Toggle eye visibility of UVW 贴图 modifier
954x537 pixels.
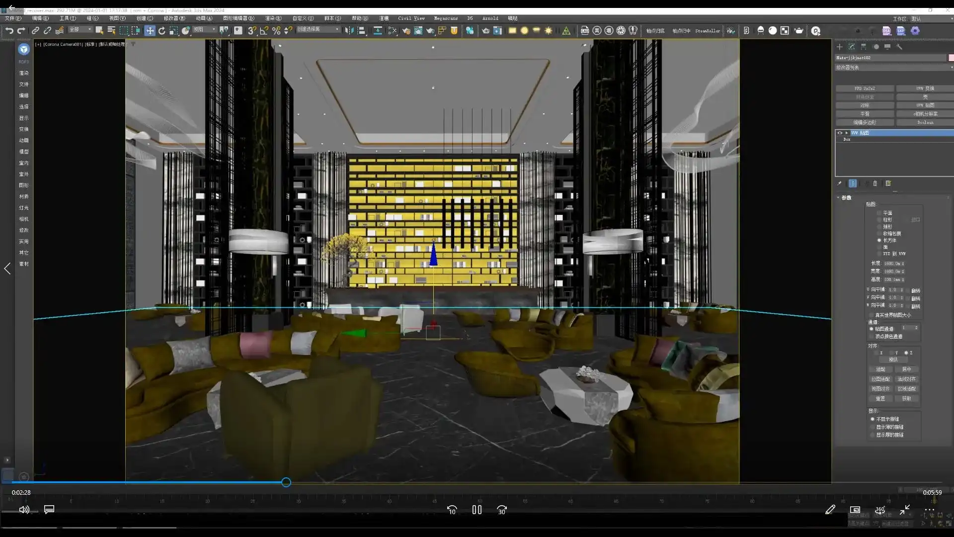[x=840, y=133]
